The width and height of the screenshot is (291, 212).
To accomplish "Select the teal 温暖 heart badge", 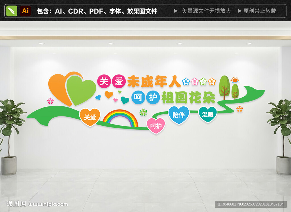I will [x=208, y=115].
